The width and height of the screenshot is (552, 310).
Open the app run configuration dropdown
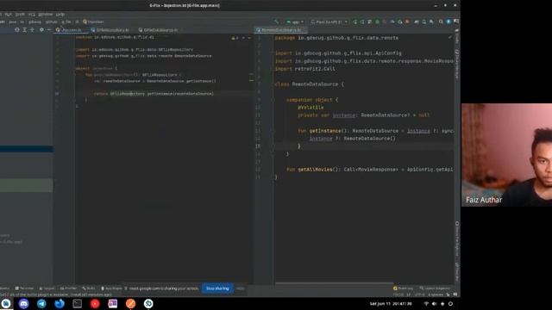coord(295,22)
